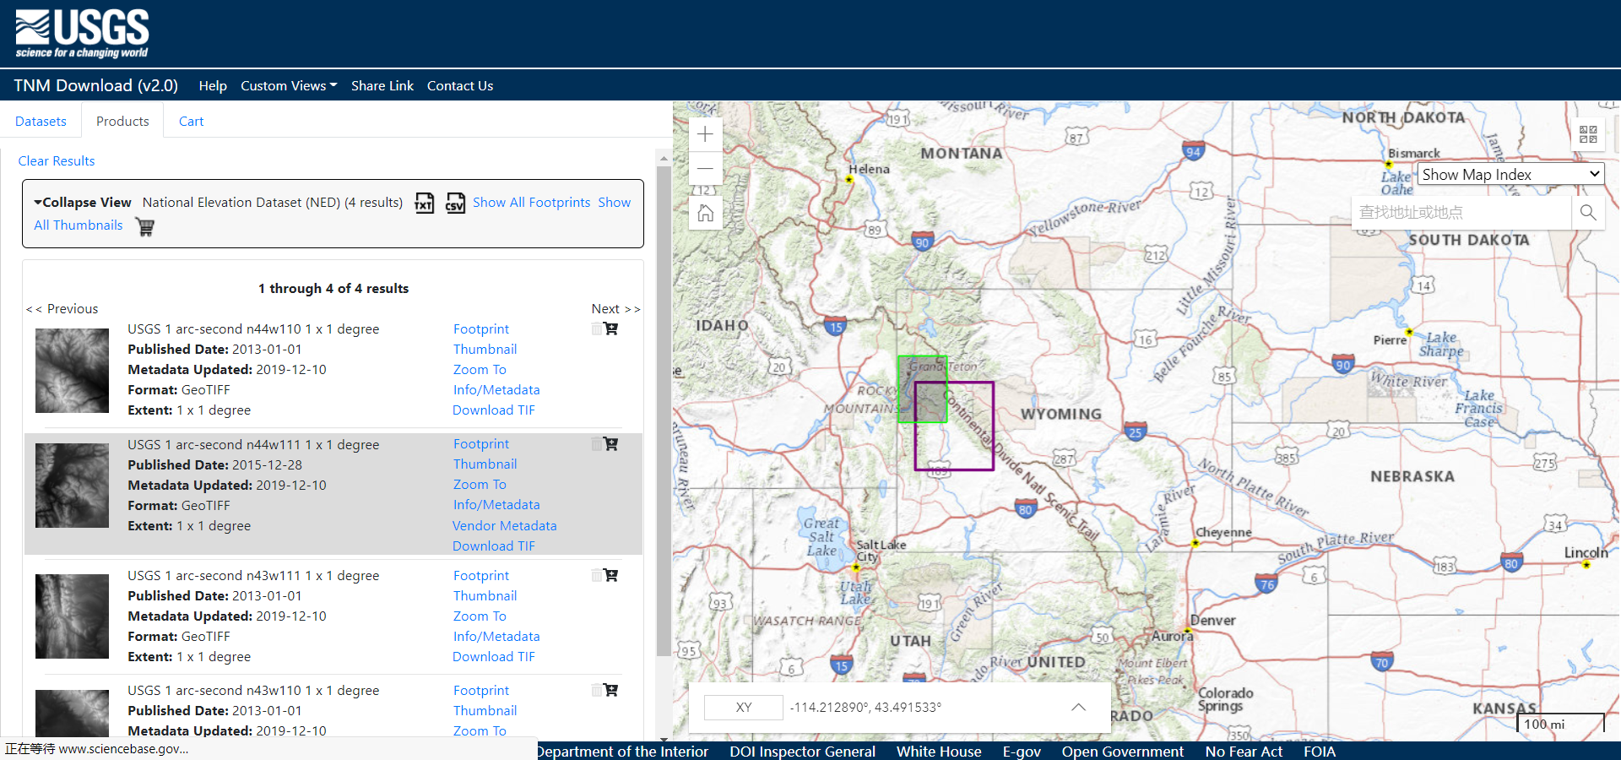This screenshot has height=760, width=1621.
Task: Zoom To n44w110 product
Action: tap(480, 369)
